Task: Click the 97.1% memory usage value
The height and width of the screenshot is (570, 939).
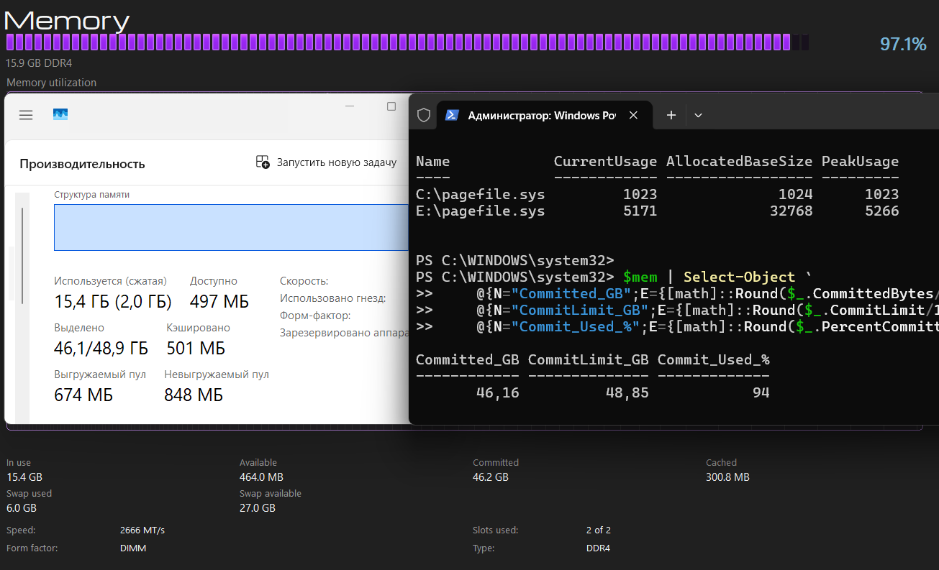Action: pyautogui.click(x=903, y=45)
